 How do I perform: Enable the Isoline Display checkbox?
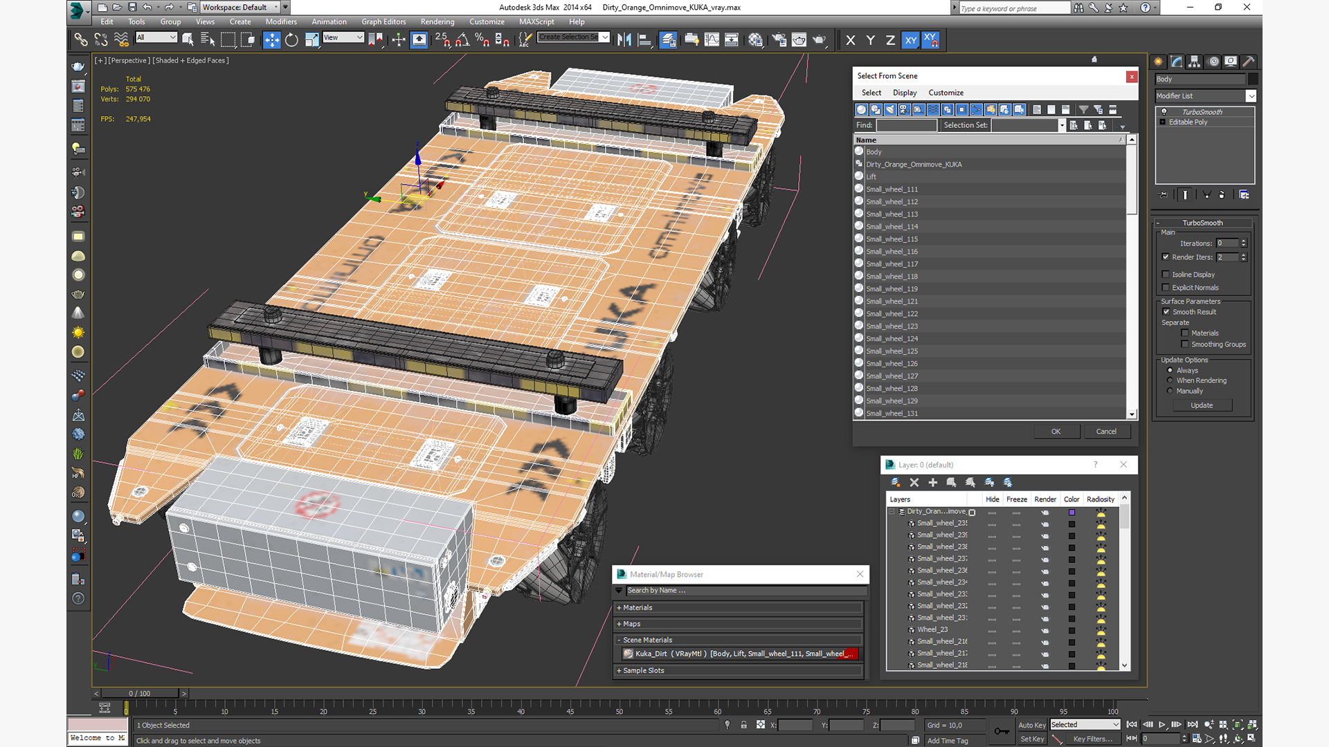(x=1166, y=275)
